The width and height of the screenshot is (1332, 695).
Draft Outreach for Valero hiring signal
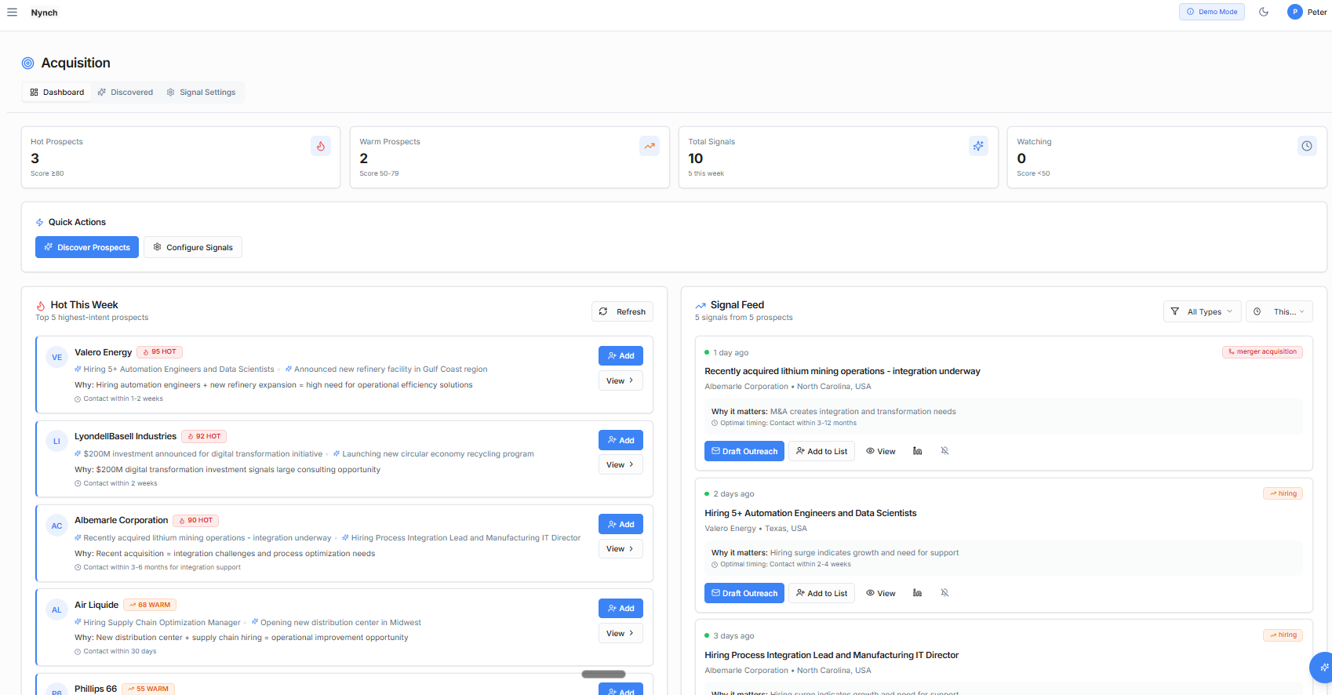[x=744, y=593]
